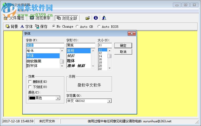Open the 字符集 charset dropdown 中文 GB2312
201x126 pixels.
click(x=89, y=101)
